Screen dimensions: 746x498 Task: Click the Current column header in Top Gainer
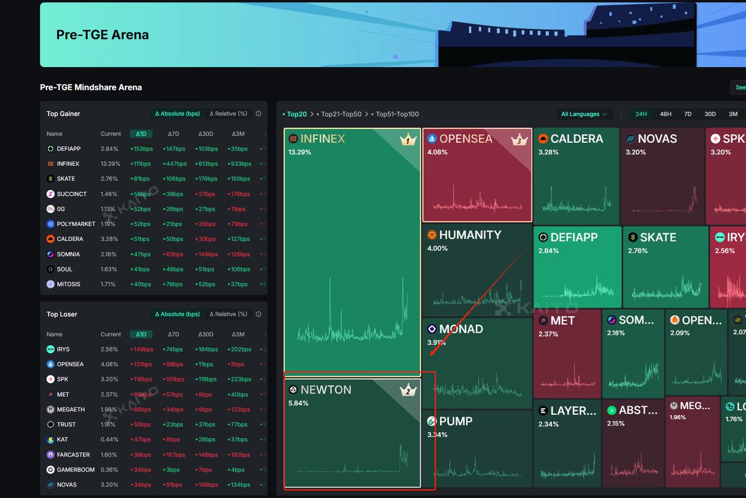(111, 134)
